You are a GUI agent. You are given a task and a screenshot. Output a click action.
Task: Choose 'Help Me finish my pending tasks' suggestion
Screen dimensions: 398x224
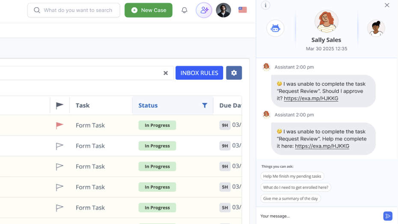click(292, 176)
